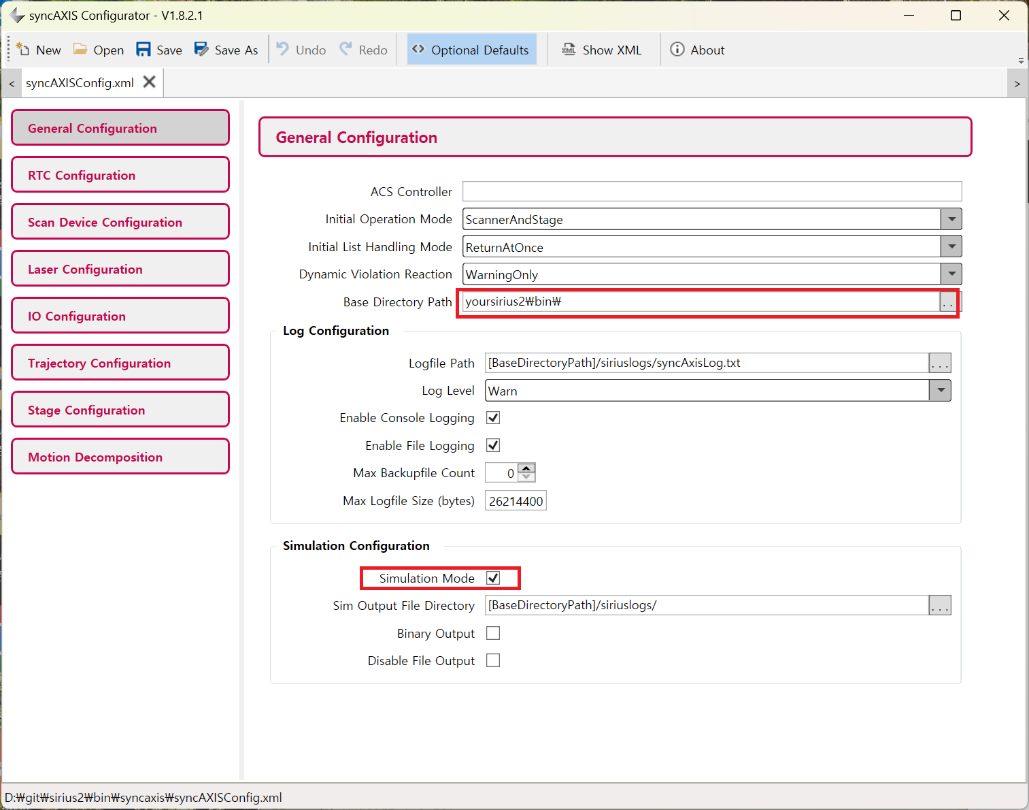
Task: Click the Logfile Path text field
Action: (707, 363)
